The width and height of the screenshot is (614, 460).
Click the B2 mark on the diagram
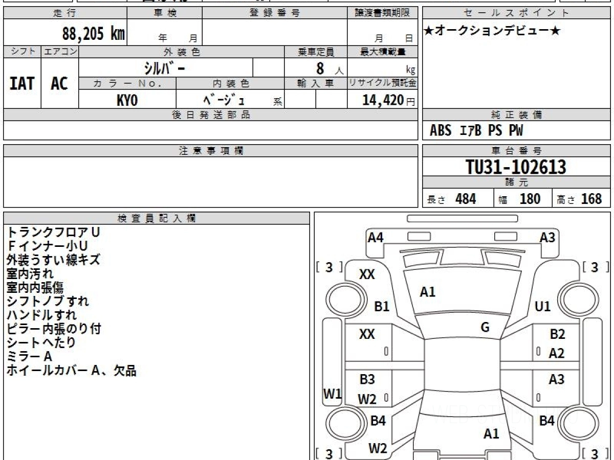coord(557,334)
